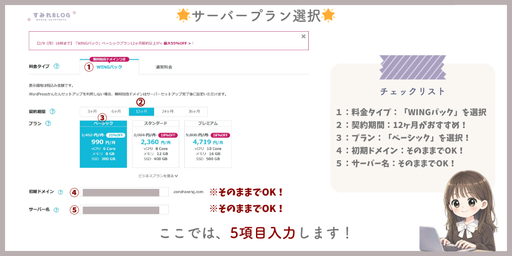Open help icon next to 初期ドメイン
This screenshot has width=512, height=256.
60,192
